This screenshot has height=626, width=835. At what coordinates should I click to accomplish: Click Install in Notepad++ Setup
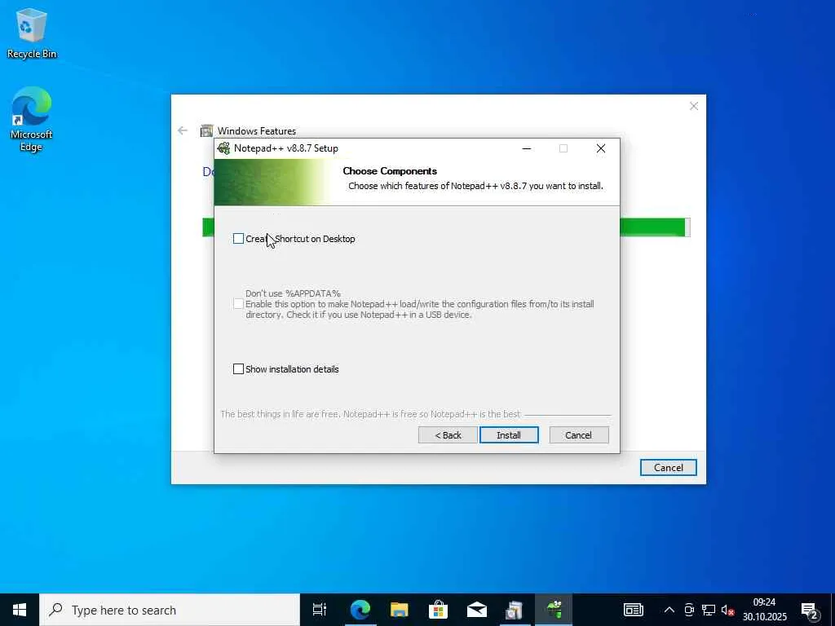pyautogui.click(x=509, y=435)
